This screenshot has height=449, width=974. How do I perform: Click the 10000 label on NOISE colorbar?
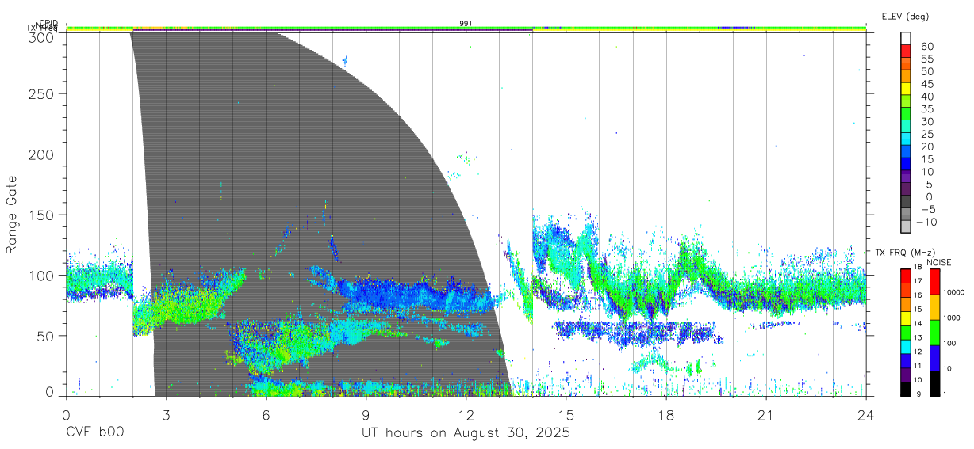coord(953,292)
